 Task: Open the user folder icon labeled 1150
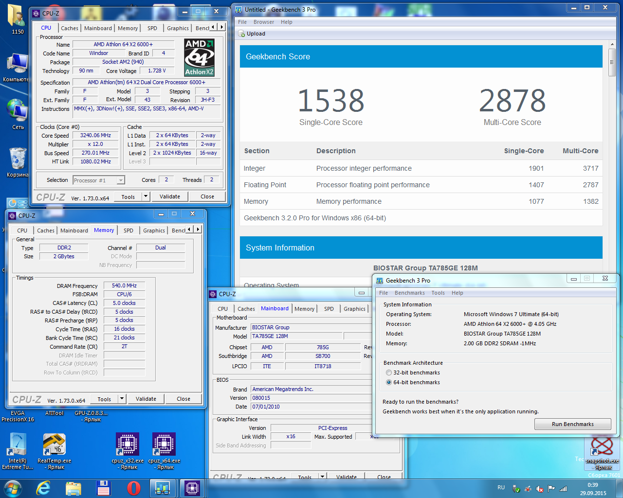pyautogui.click(x=18, y=19)
